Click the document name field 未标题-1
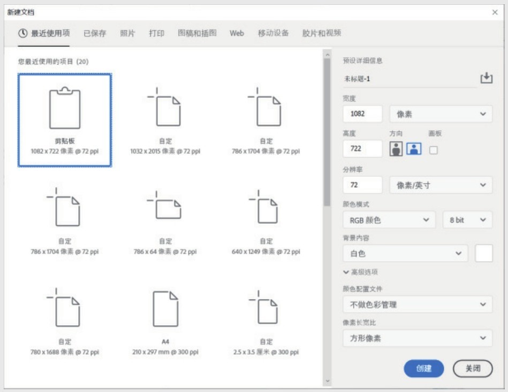The height and width of the screenshot is (392, 508). coord(410,79)
